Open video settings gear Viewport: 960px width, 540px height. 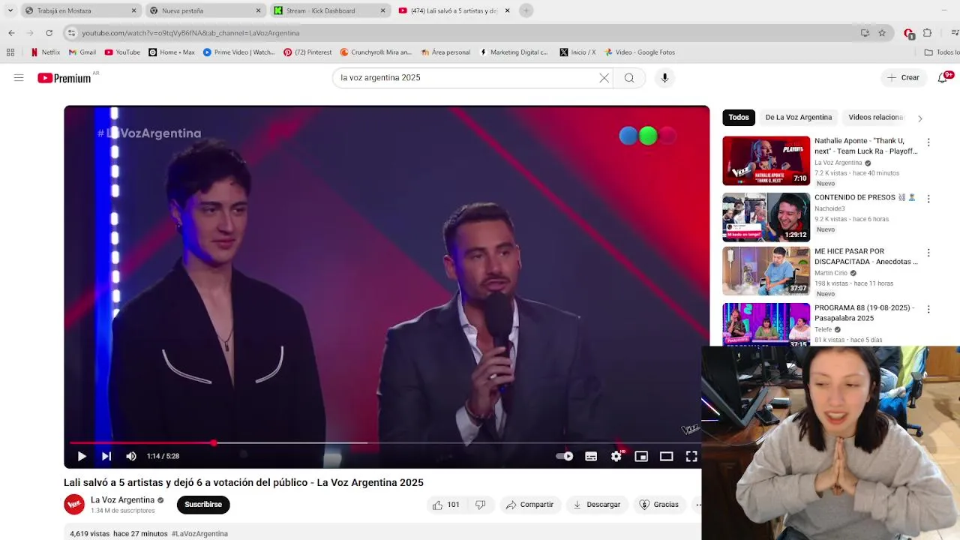(x=616, y=456)
